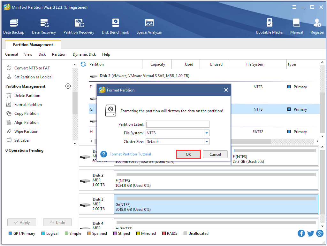Open the Google Plus share icon
The width and height of the screenshot is (327, 246).
(320, 233)
